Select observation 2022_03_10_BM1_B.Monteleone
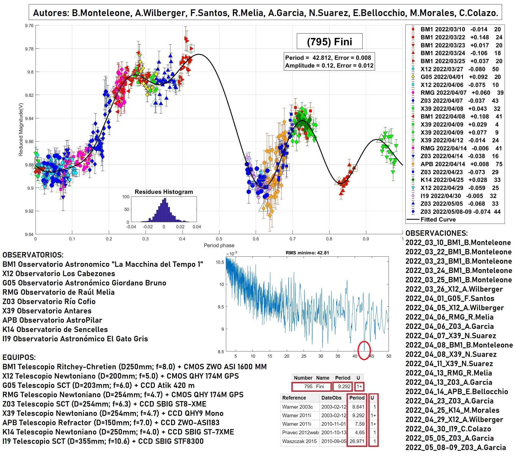Image resolution: width=516 pixels, height=457 pixels. click(458, 242)
